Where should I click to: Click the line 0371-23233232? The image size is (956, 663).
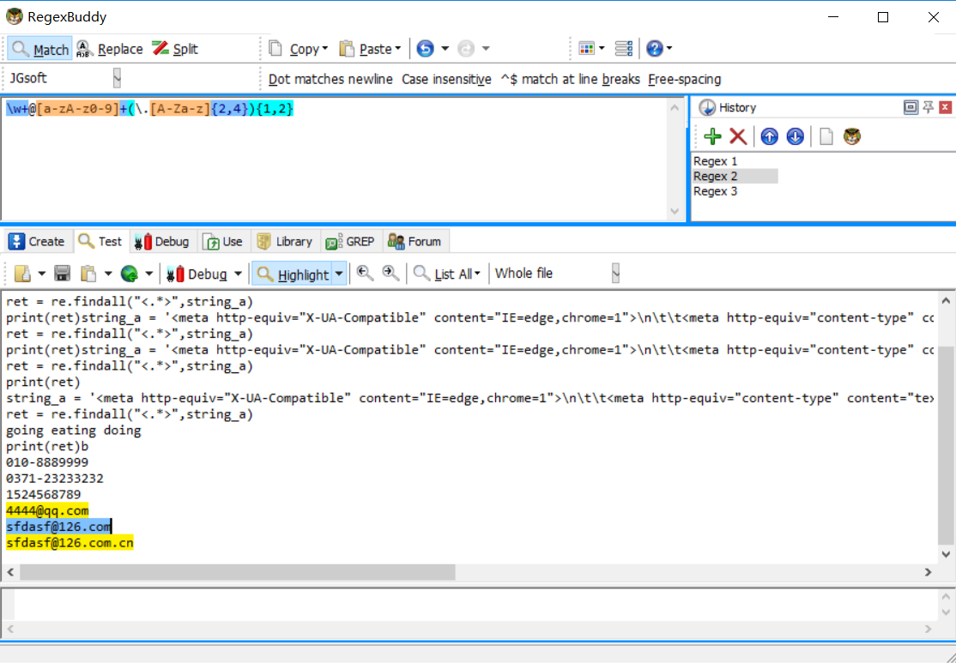pos(55,479)
